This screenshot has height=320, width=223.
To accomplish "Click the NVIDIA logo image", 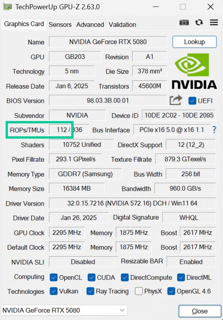I will (194, 71).
